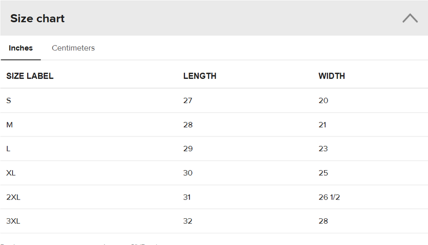Image resolution: width=428 pixels, height=245 pixels.
Task: Collapse the Size chart section with chevron
Action: click(x=410, y=18)
